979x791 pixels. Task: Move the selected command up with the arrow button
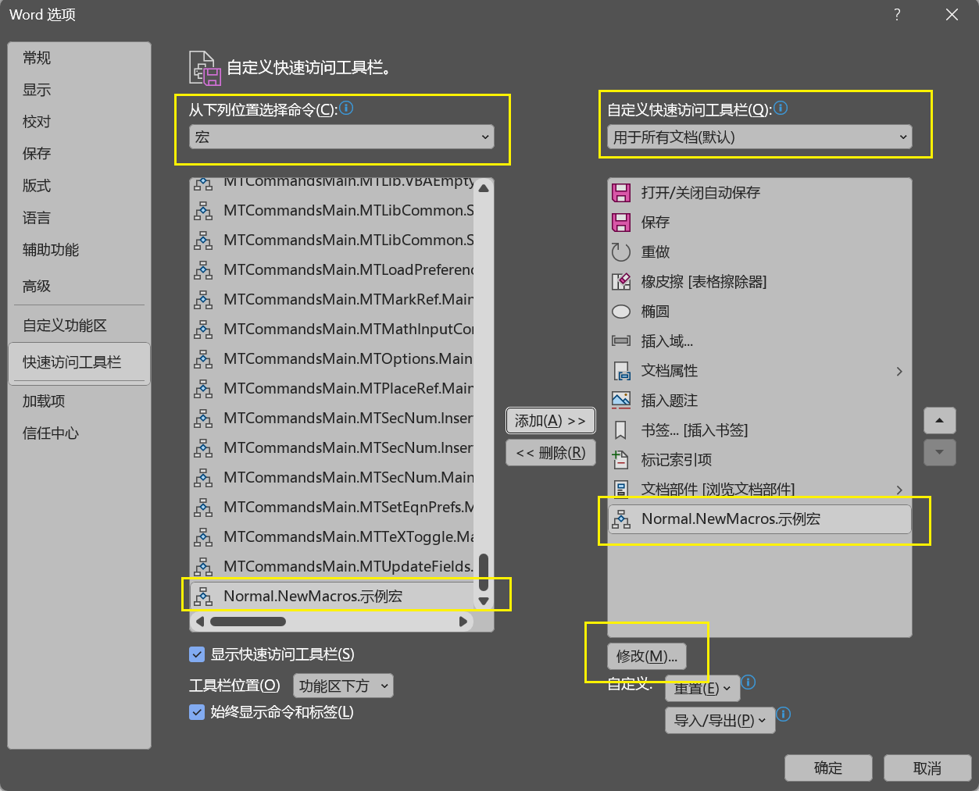click(940, 421)
